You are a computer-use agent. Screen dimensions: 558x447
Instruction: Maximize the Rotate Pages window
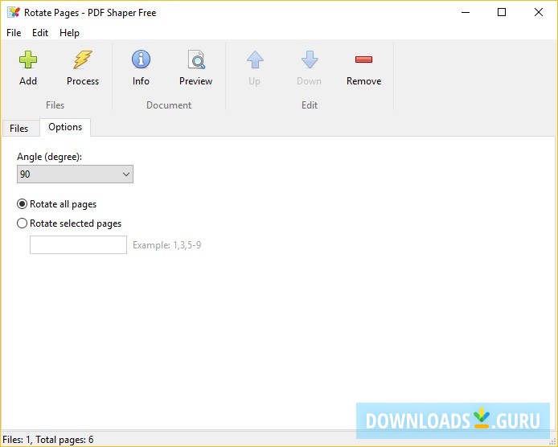point(502,12)
